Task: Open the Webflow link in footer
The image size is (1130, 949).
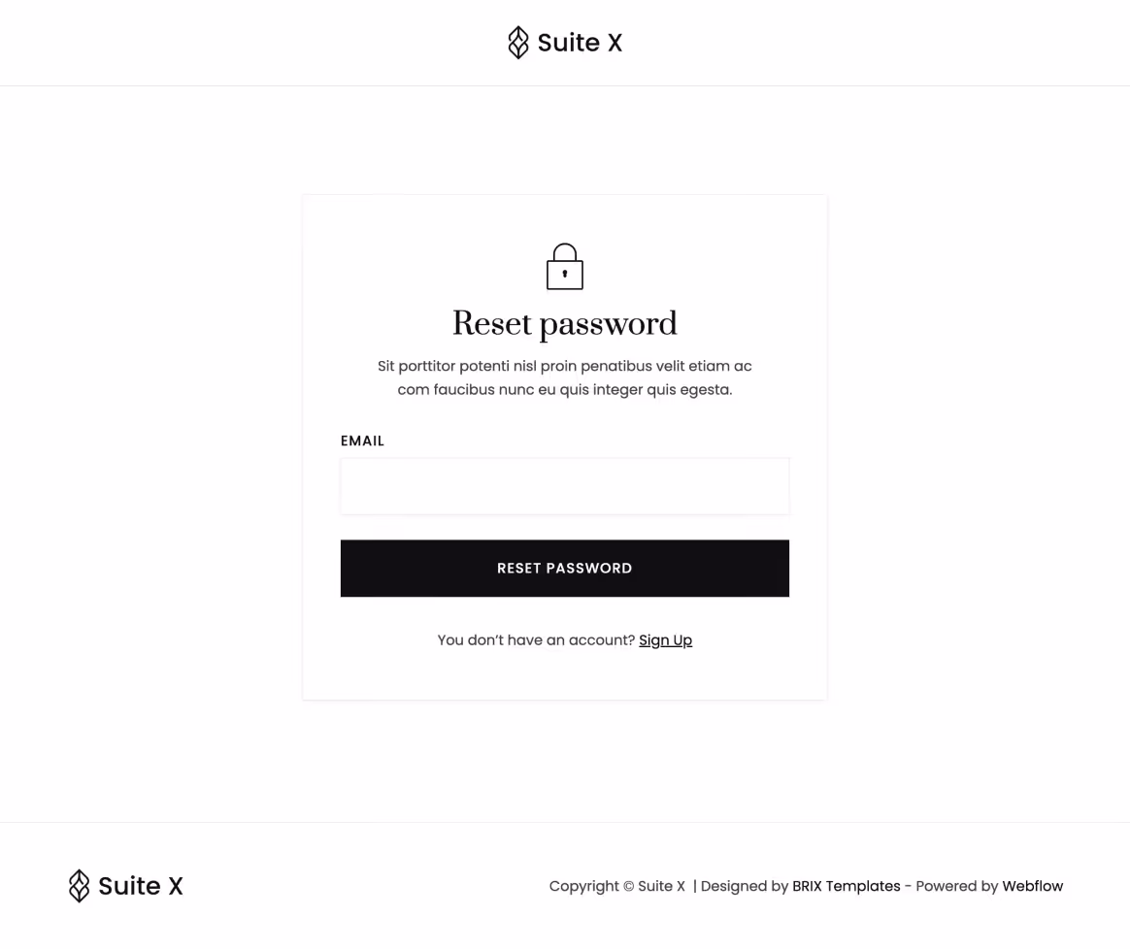Action: [x=1032, y=885]
